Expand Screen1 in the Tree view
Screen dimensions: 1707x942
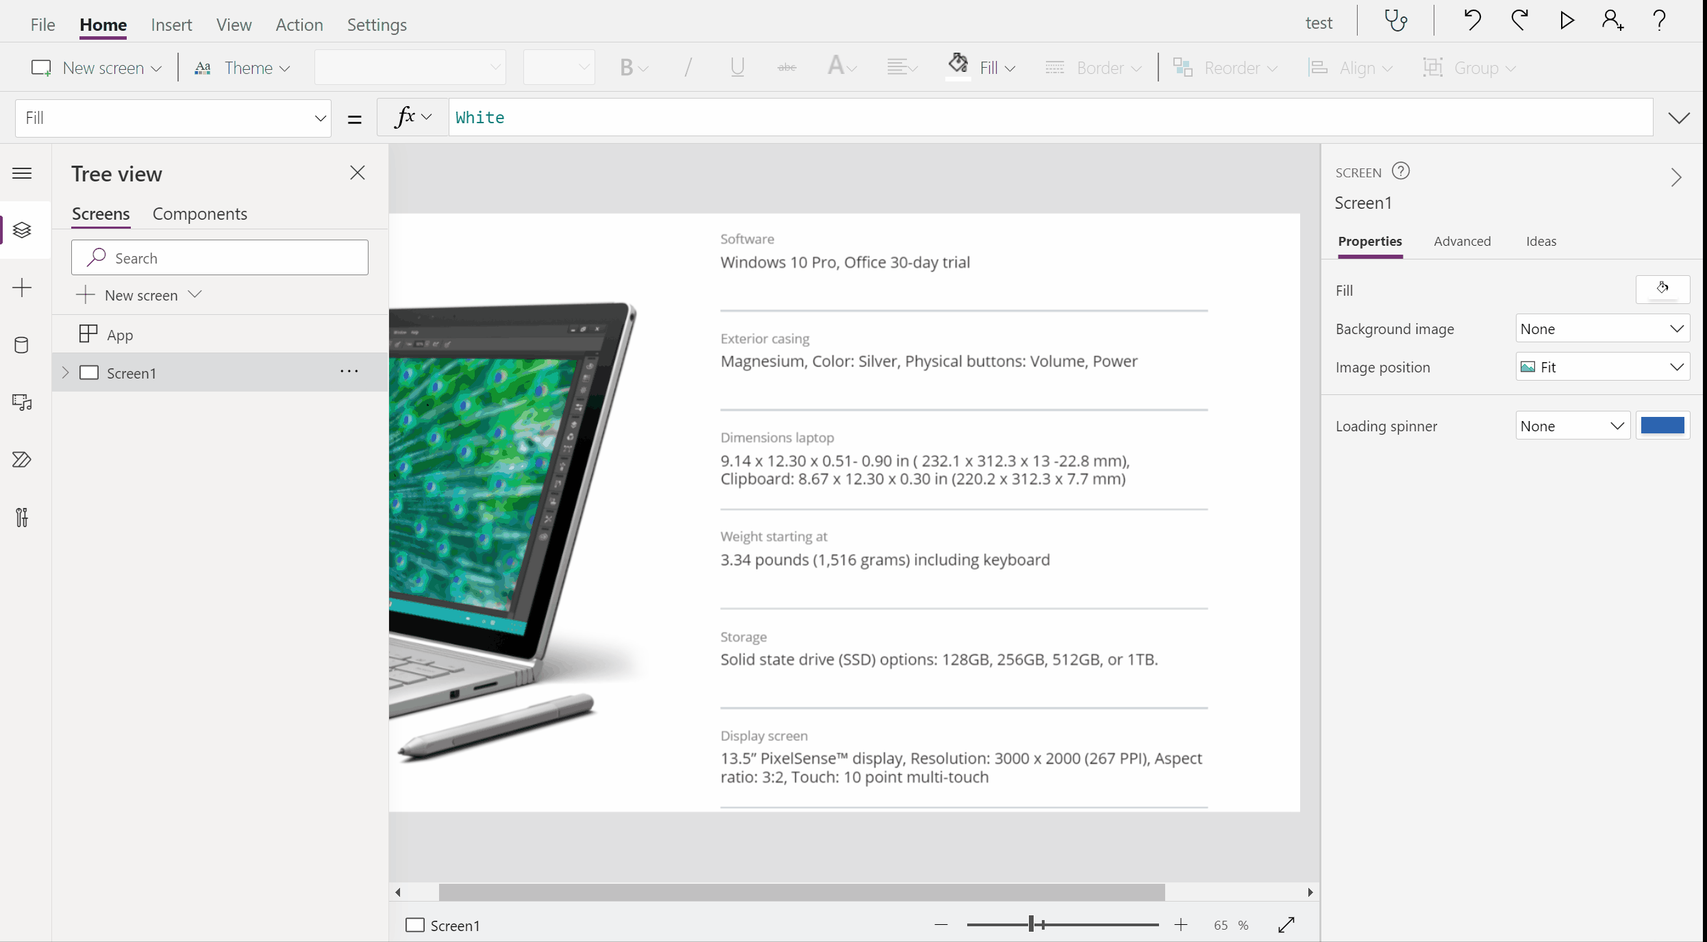pyautogui.click(x=66, y=373)
